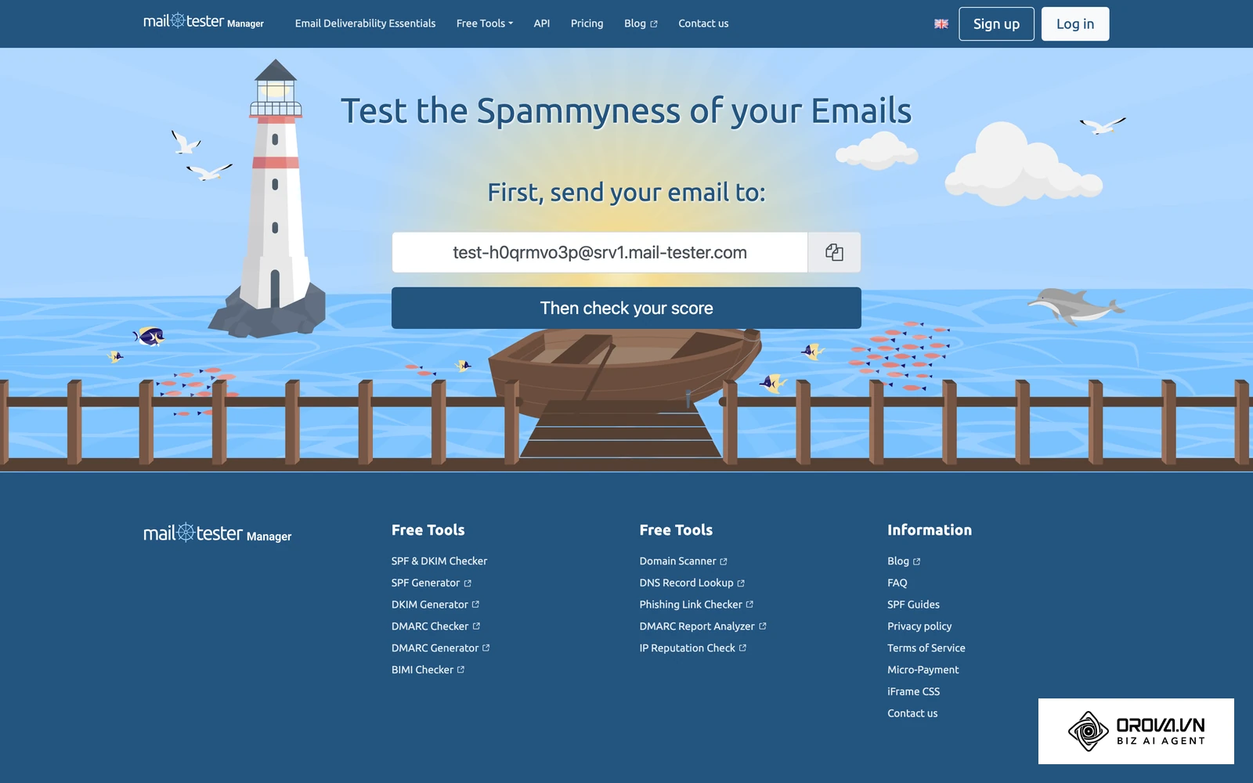Open the FAQ footer link
1253x783 pixels.
click(x=897, y=583)
